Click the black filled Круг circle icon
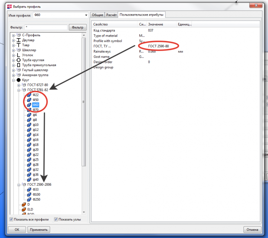Image resolution: width=268 pixels, height=238 pixels. (x=18, y=80)
